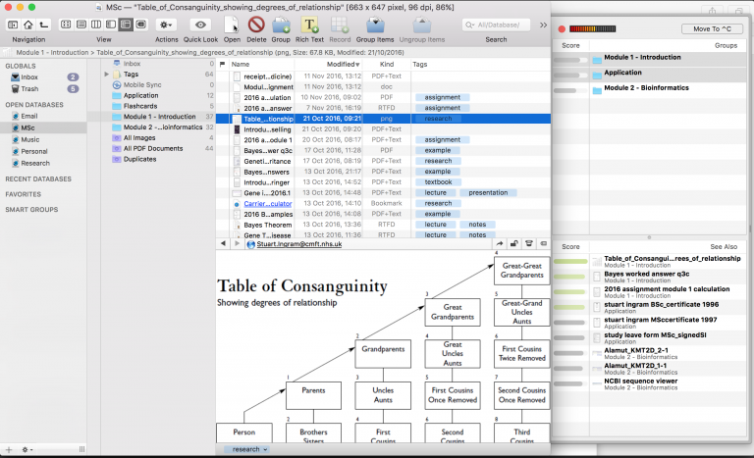Image resolution: width=754 pixels, height=458 pixels.
Task: Expand the Tags group disclosure triangle
Action: [x=107, y=74]
